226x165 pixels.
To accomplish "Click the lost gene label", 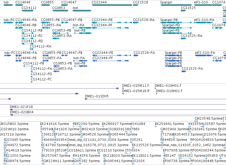I will [75, 8].
